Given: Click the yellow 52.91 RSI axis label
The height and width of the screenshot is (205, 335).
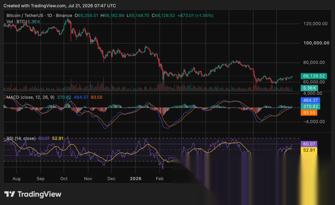Looking at the screenshot, I should [309, 150].
